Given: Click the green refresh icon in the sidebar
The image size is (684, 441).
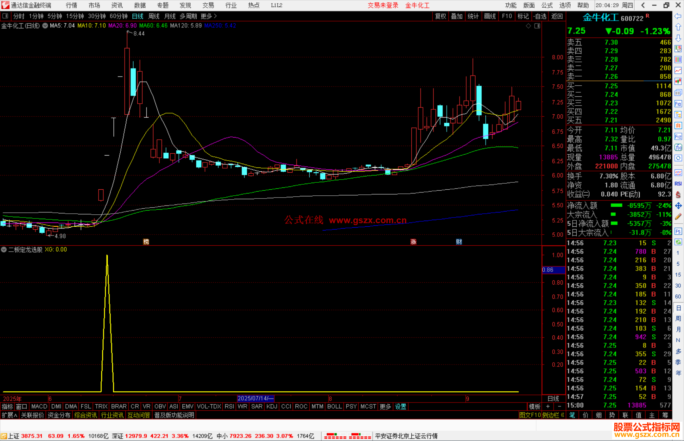Looking at the screenshot, I should pyautogui.click(x=678, y=242).
